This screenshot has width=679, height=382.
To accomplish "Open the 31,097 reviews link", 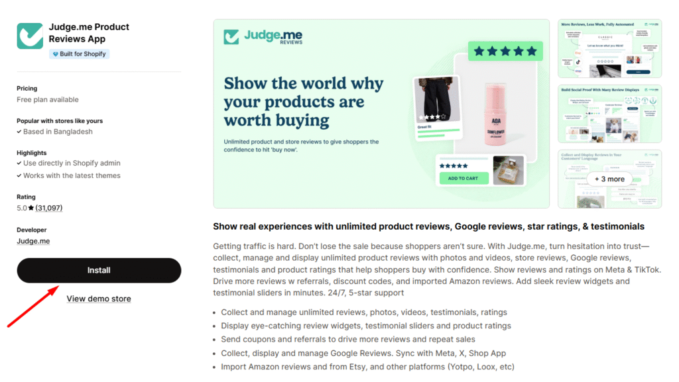I will pos(49,208).
